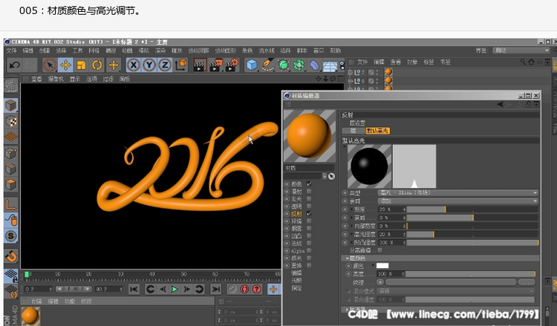Image resolution: width=557 pixels, height=326 pixels.
Task: Render the current view clapperboard icon
Action: [200, 65]
